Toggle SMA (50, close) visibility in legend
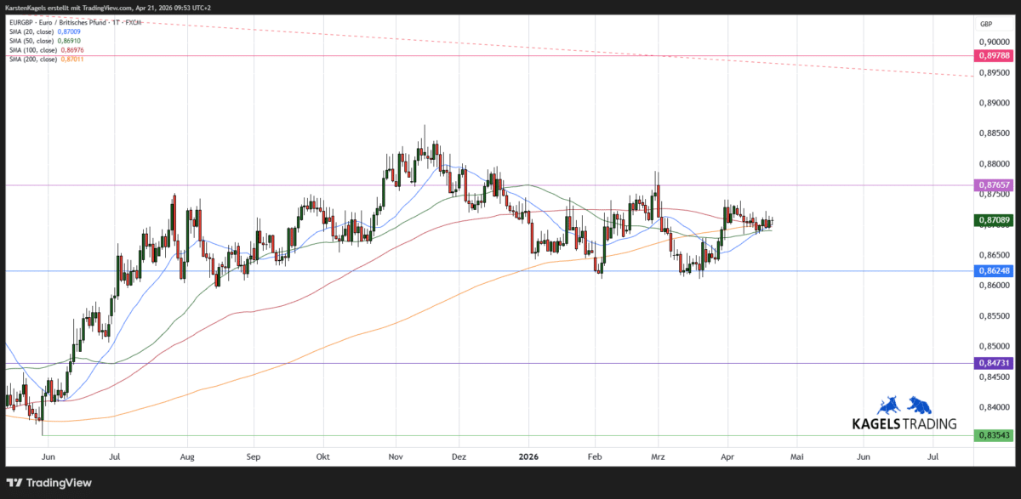The image size is (1021, 499). [x=34, y=41]
